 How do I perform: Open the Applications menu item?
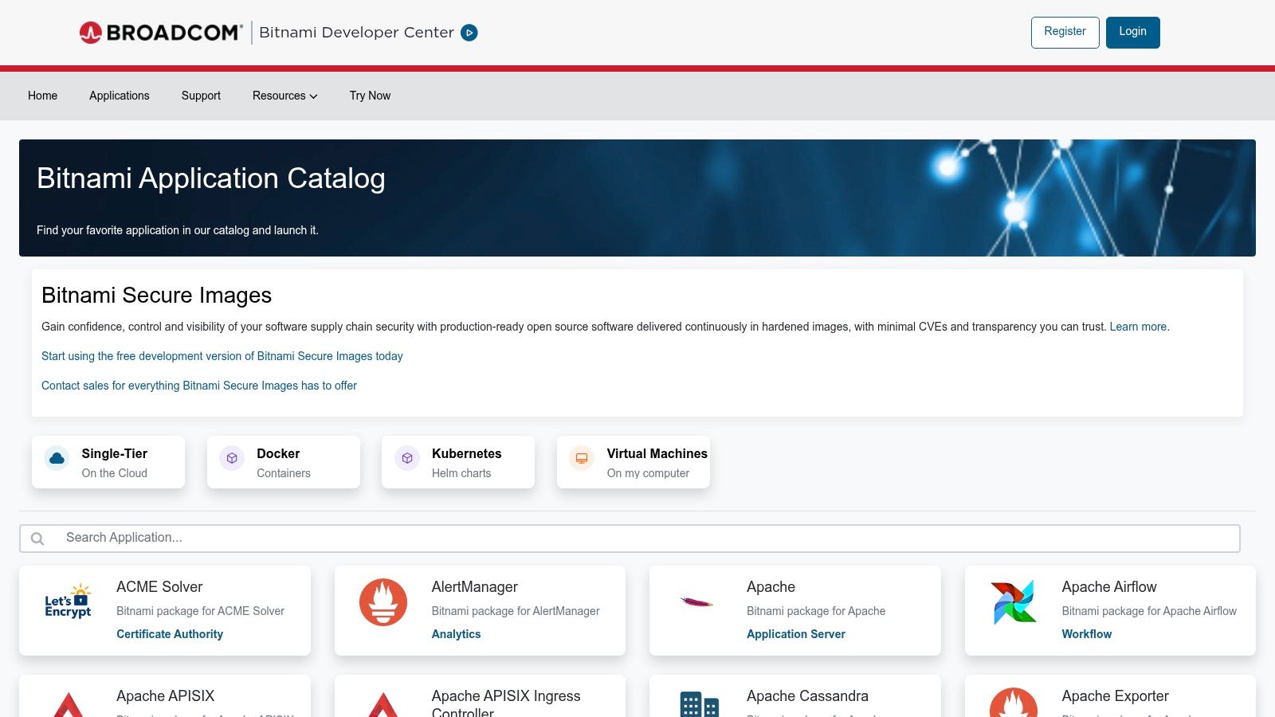[x=119, y=96]
